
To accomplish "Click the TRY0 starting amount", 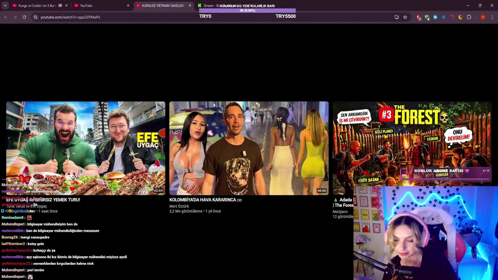I will (x=205, y=16).
